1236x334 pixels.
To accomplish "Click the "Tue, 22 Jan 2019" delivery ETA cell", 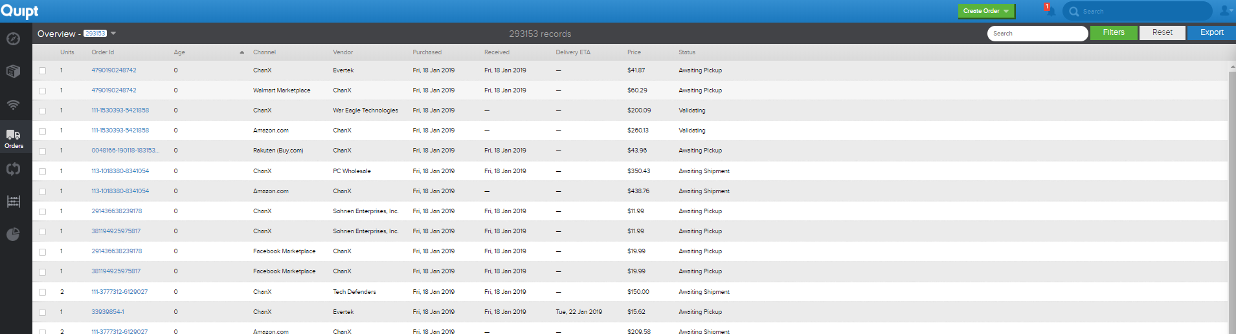I will click(579, 312).
